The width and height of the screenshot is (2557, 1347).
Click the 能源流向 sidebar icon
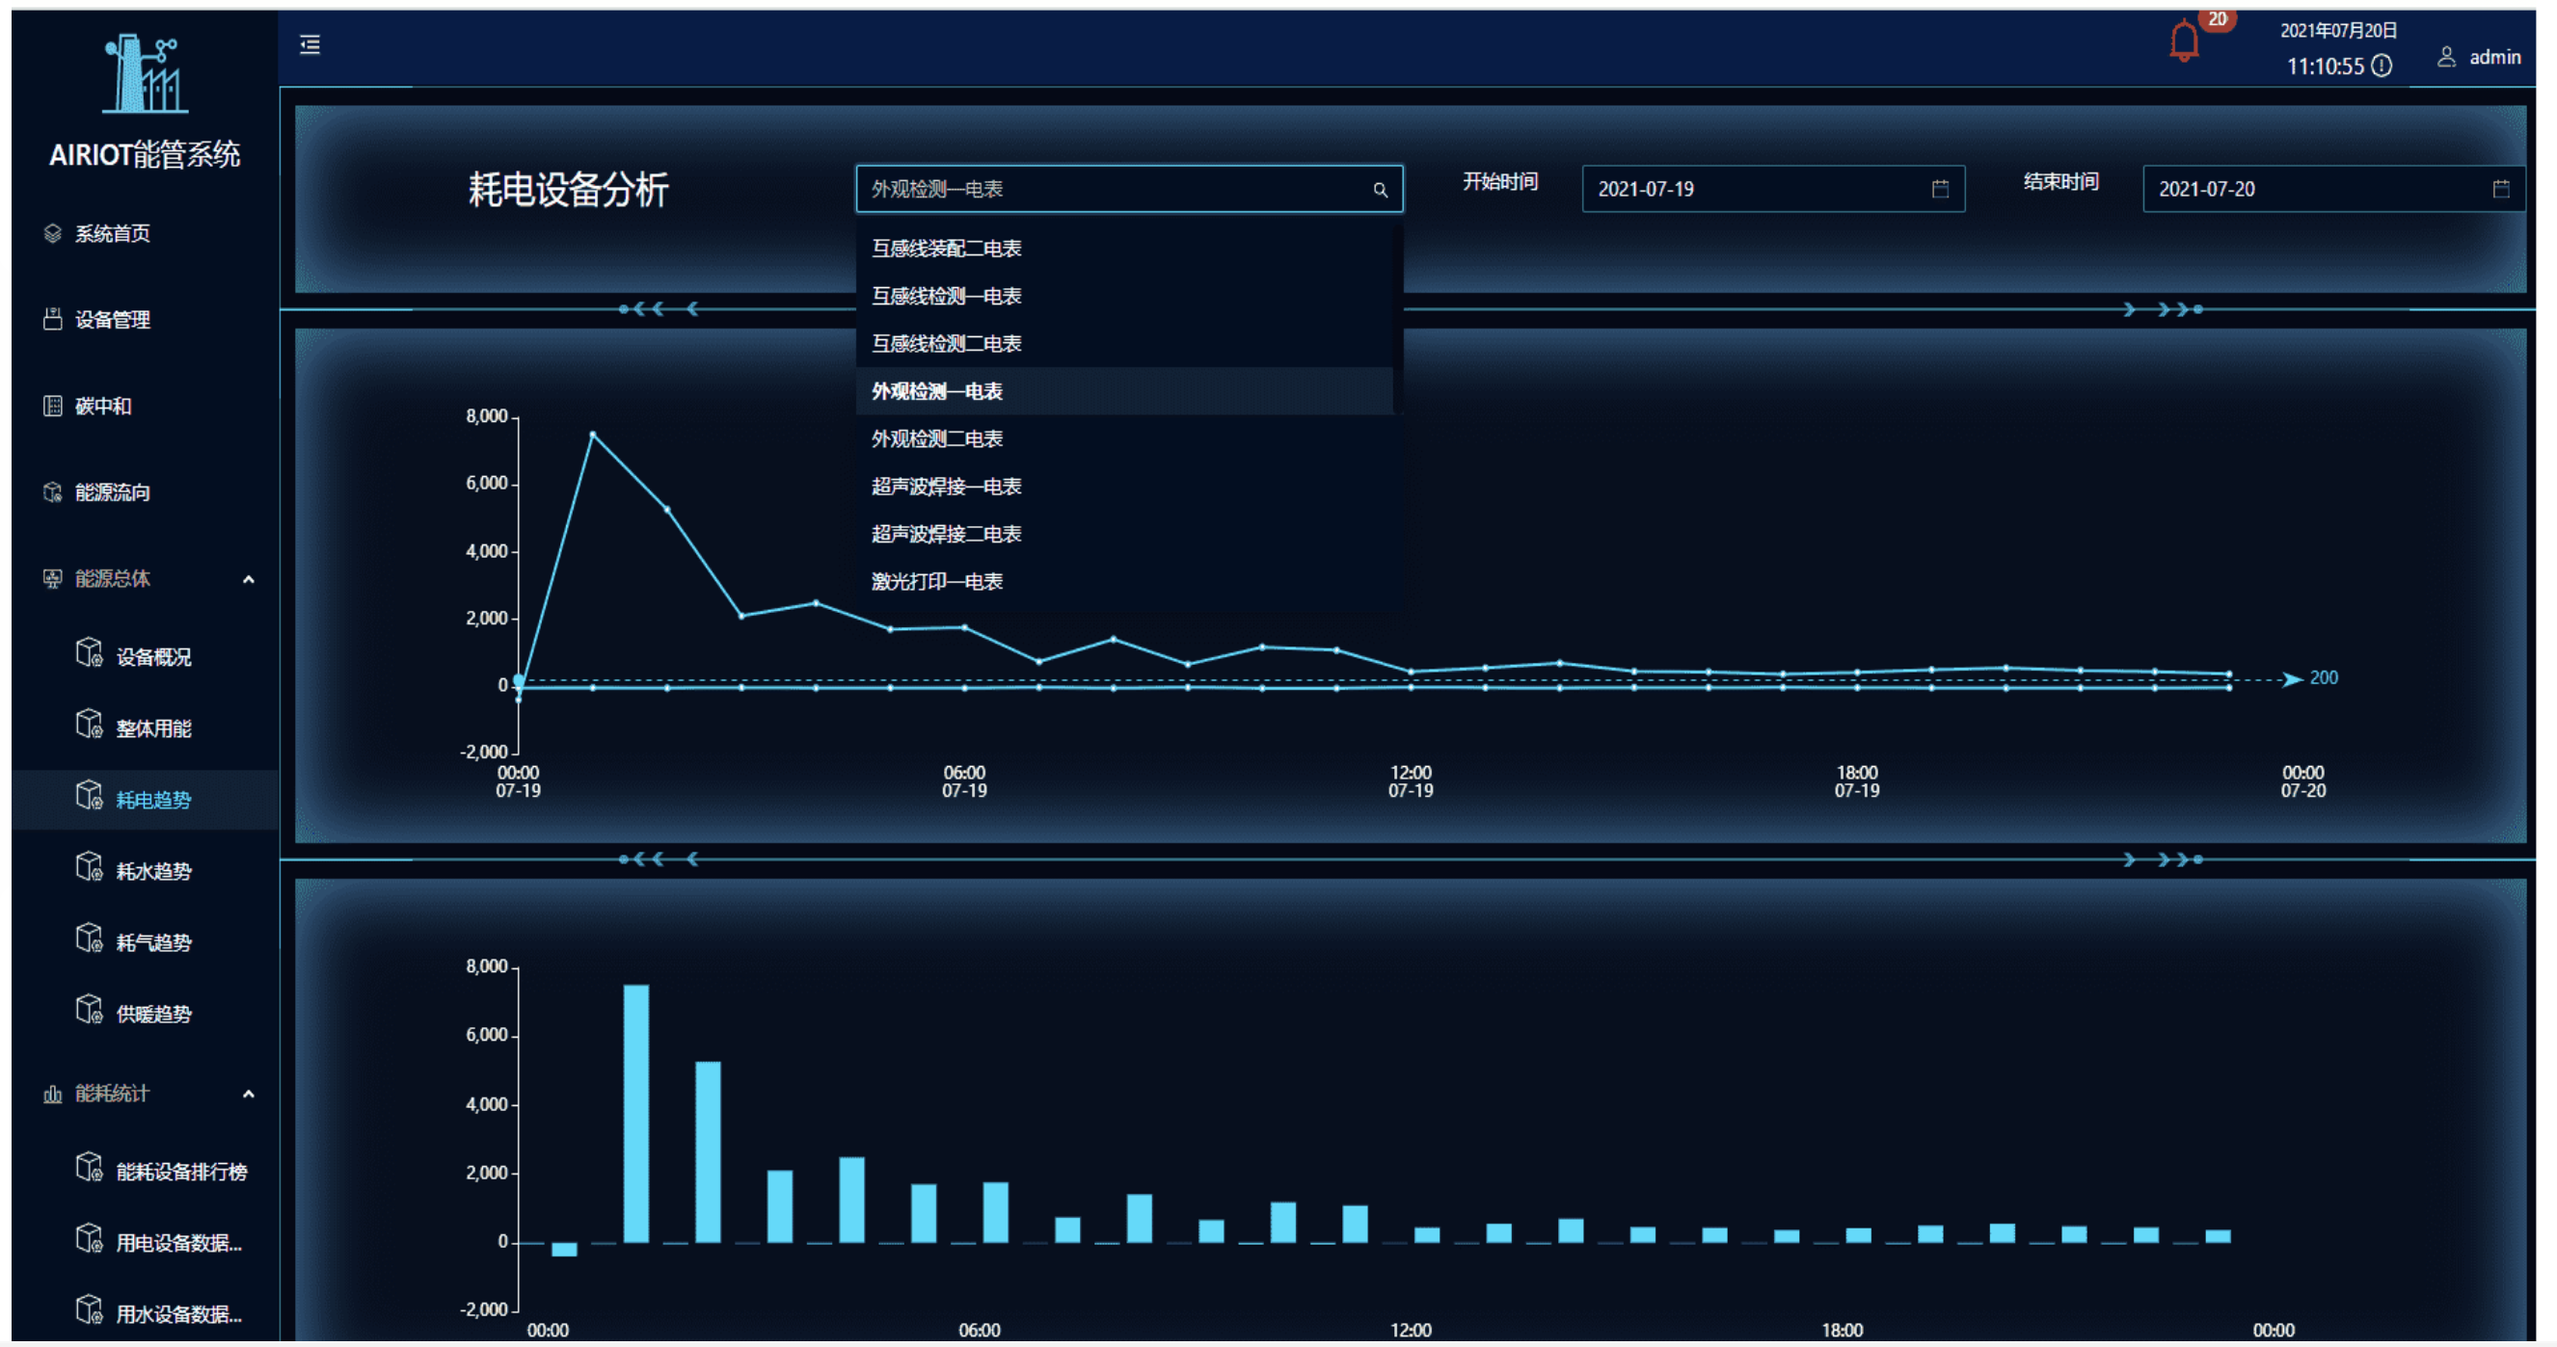point(53,492)
